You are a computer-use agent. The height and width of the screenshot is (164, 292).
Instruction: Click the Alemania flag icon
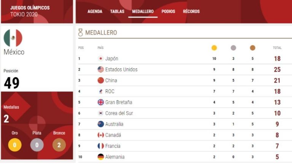101,157
